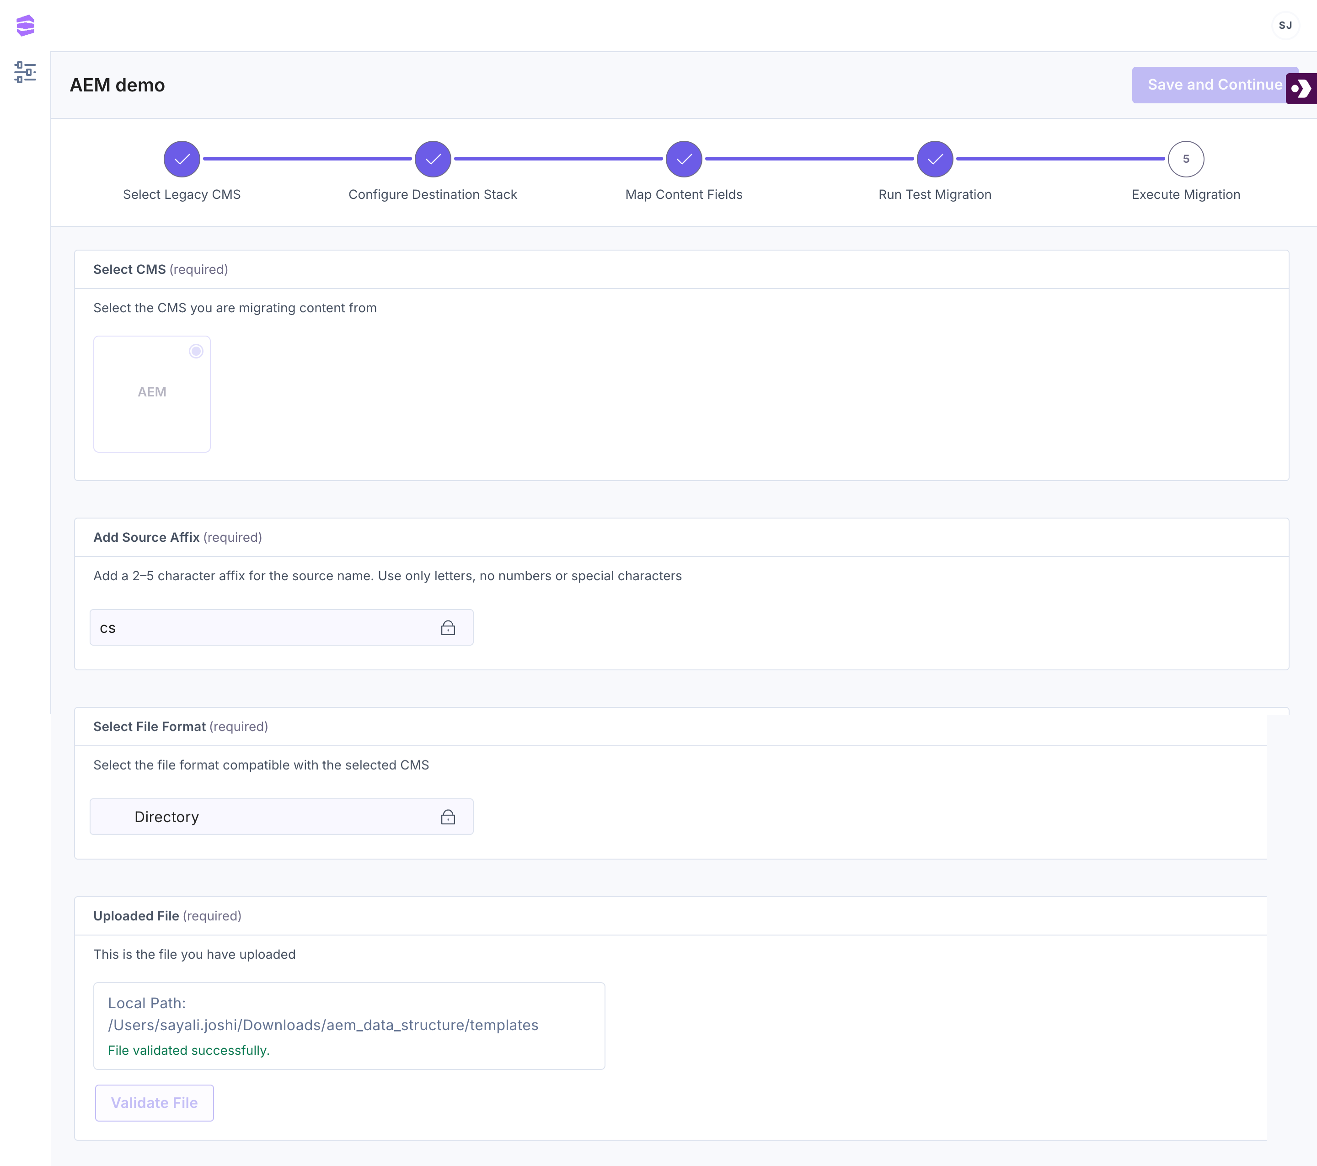The image size is (1317, 1166).
Task: Click the lock icon in affix field
Action: coord(448,628)
